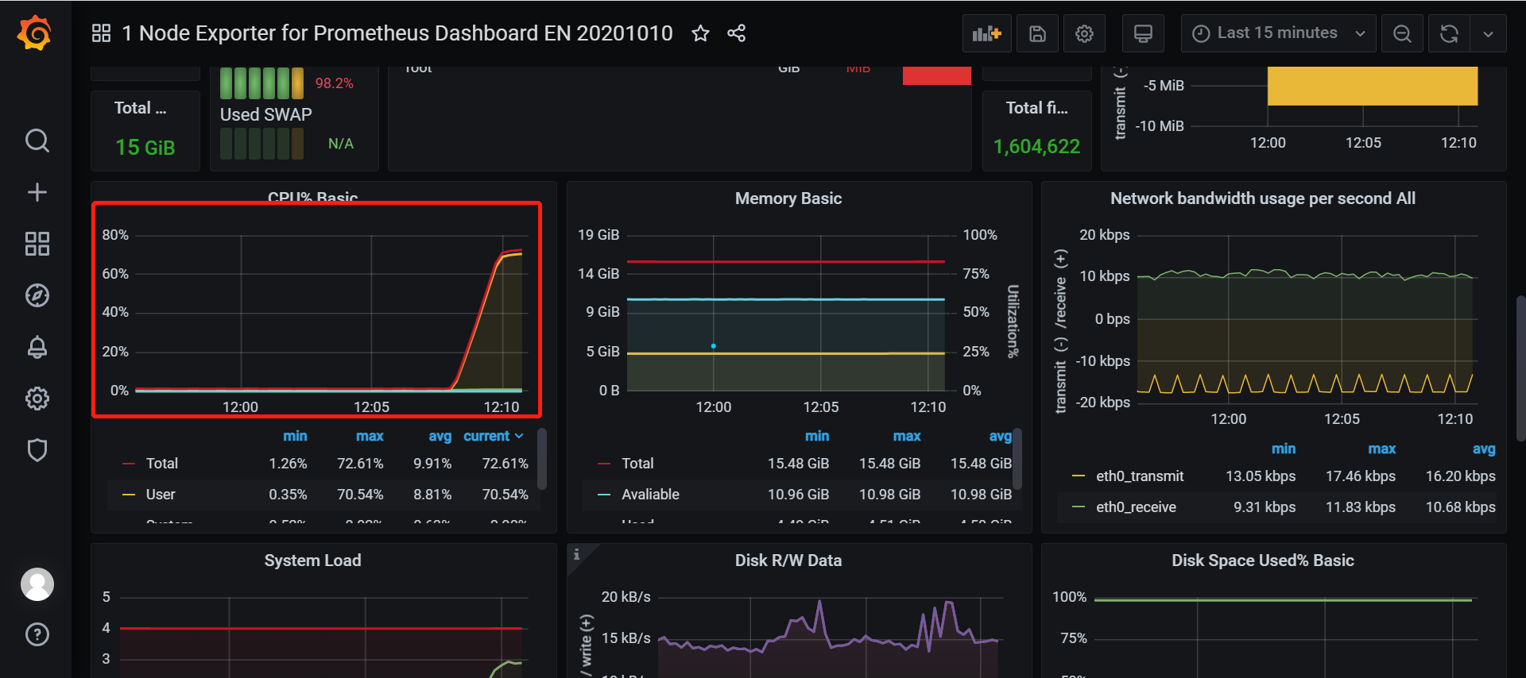The height and width of the screenshot is (678, 1526).
Task: Sort Memory legend by avg column
Action: pos(1000,436)
